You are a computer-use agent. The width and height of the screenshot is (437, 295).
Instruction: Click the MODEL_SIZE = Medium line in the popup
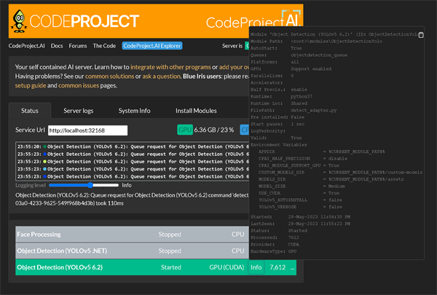(x=302, y=186)
